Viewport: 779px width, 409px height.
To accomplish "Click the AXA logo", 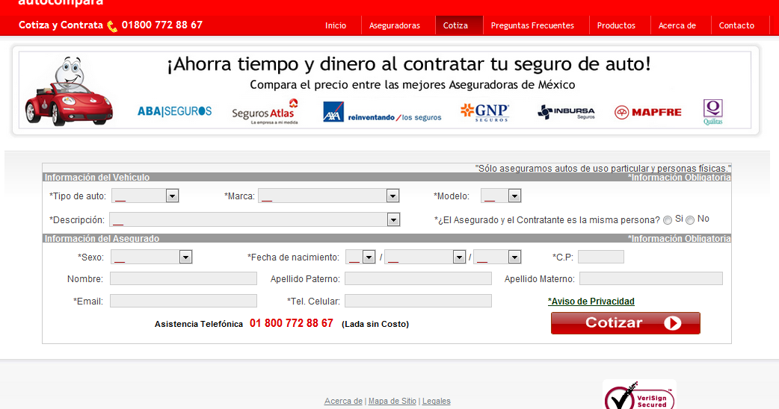I will tap(382, 112).
